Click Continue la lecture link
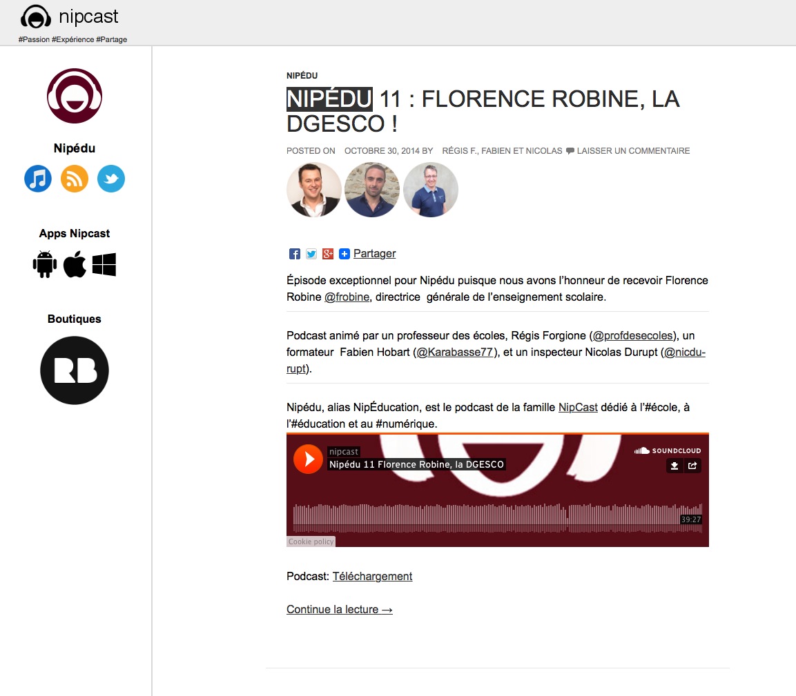This screenshot has width=796, height=696. [x=340, y=609]
